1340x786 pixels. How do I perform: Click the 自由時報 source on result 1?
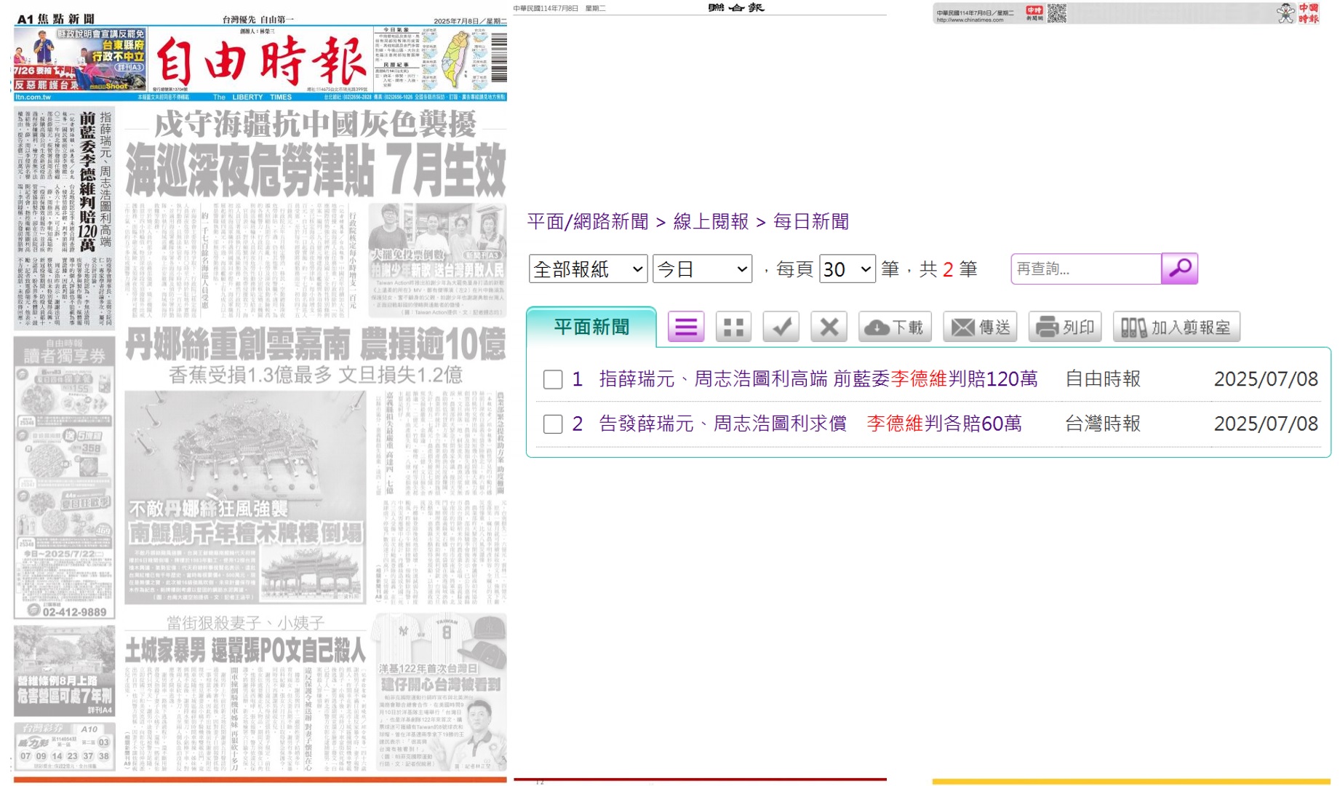pos(1102,379)
